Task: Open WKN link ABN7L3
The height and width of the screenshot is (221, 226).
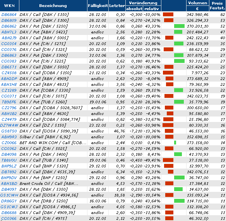Action: 9,32
